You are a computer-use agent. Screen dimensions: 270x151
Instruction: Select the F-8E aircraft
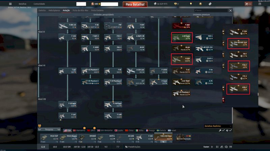(x=113, y=71)
